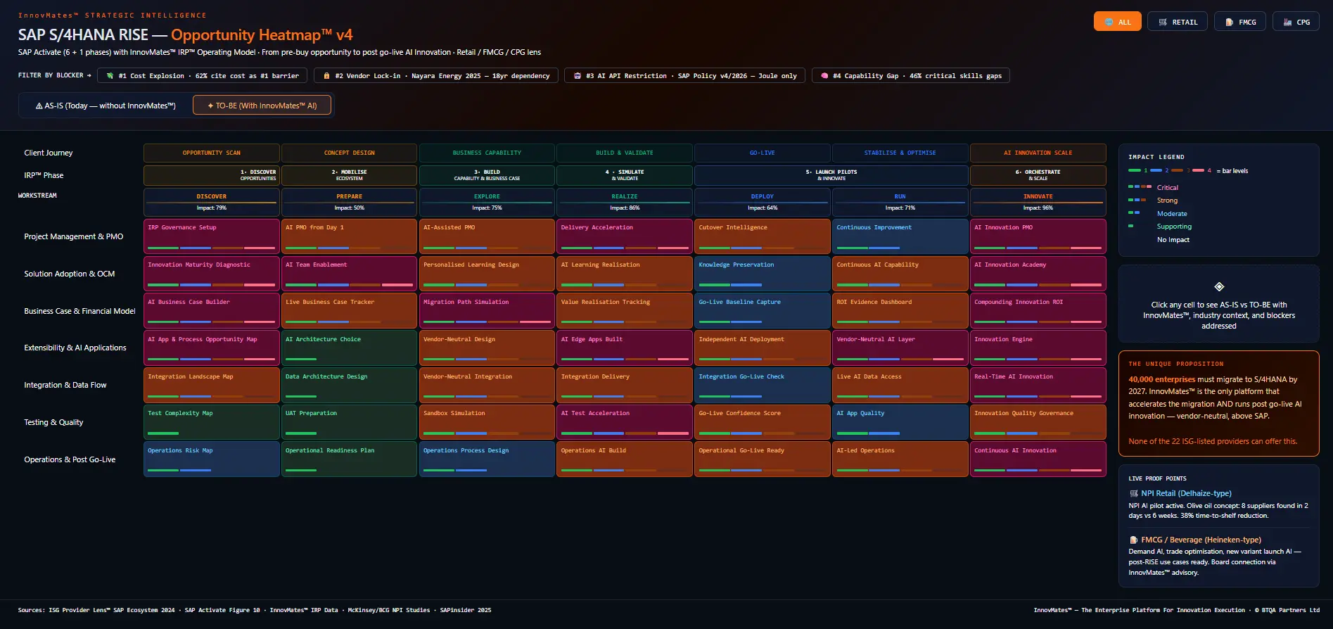This screenshot has height=629, width=1333.
Task: Click the lock icon on the Vendor Lock-in chip
Action: 326,75
